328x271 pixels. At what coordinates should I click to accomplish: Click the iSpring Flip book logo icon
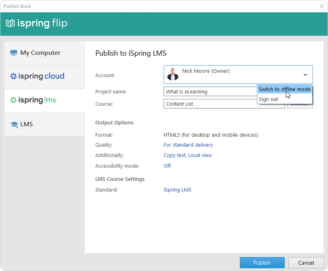click(x=10, y=23)
